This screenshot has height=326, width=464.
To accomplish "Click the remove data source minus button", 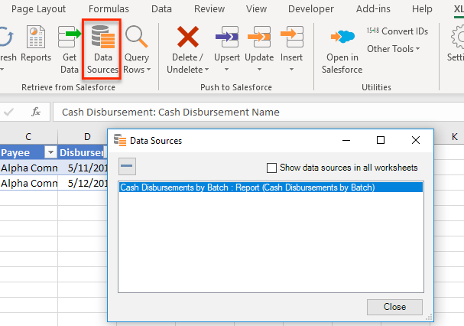I will click(127, 166).
